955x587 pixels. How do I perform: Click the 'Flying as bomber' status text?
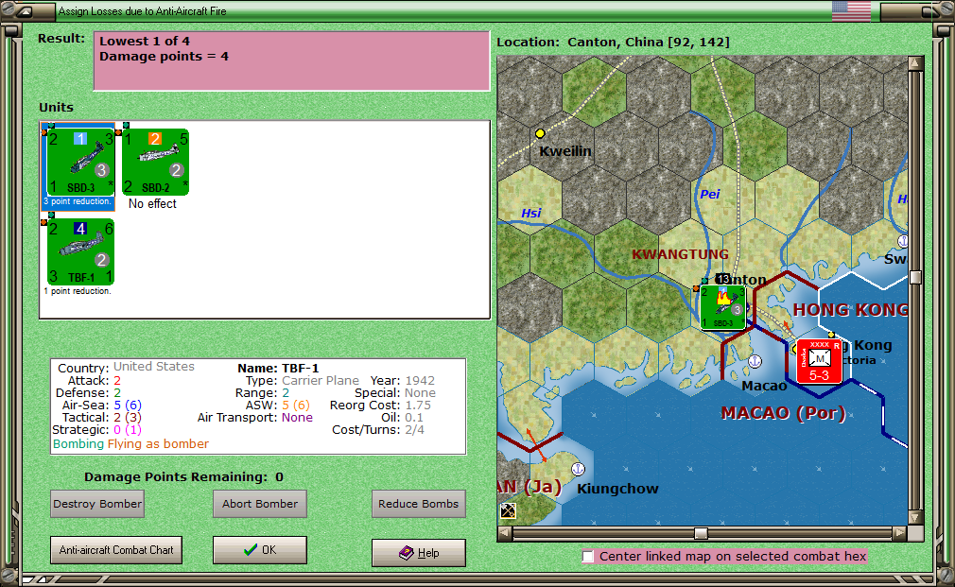[158, 444]
